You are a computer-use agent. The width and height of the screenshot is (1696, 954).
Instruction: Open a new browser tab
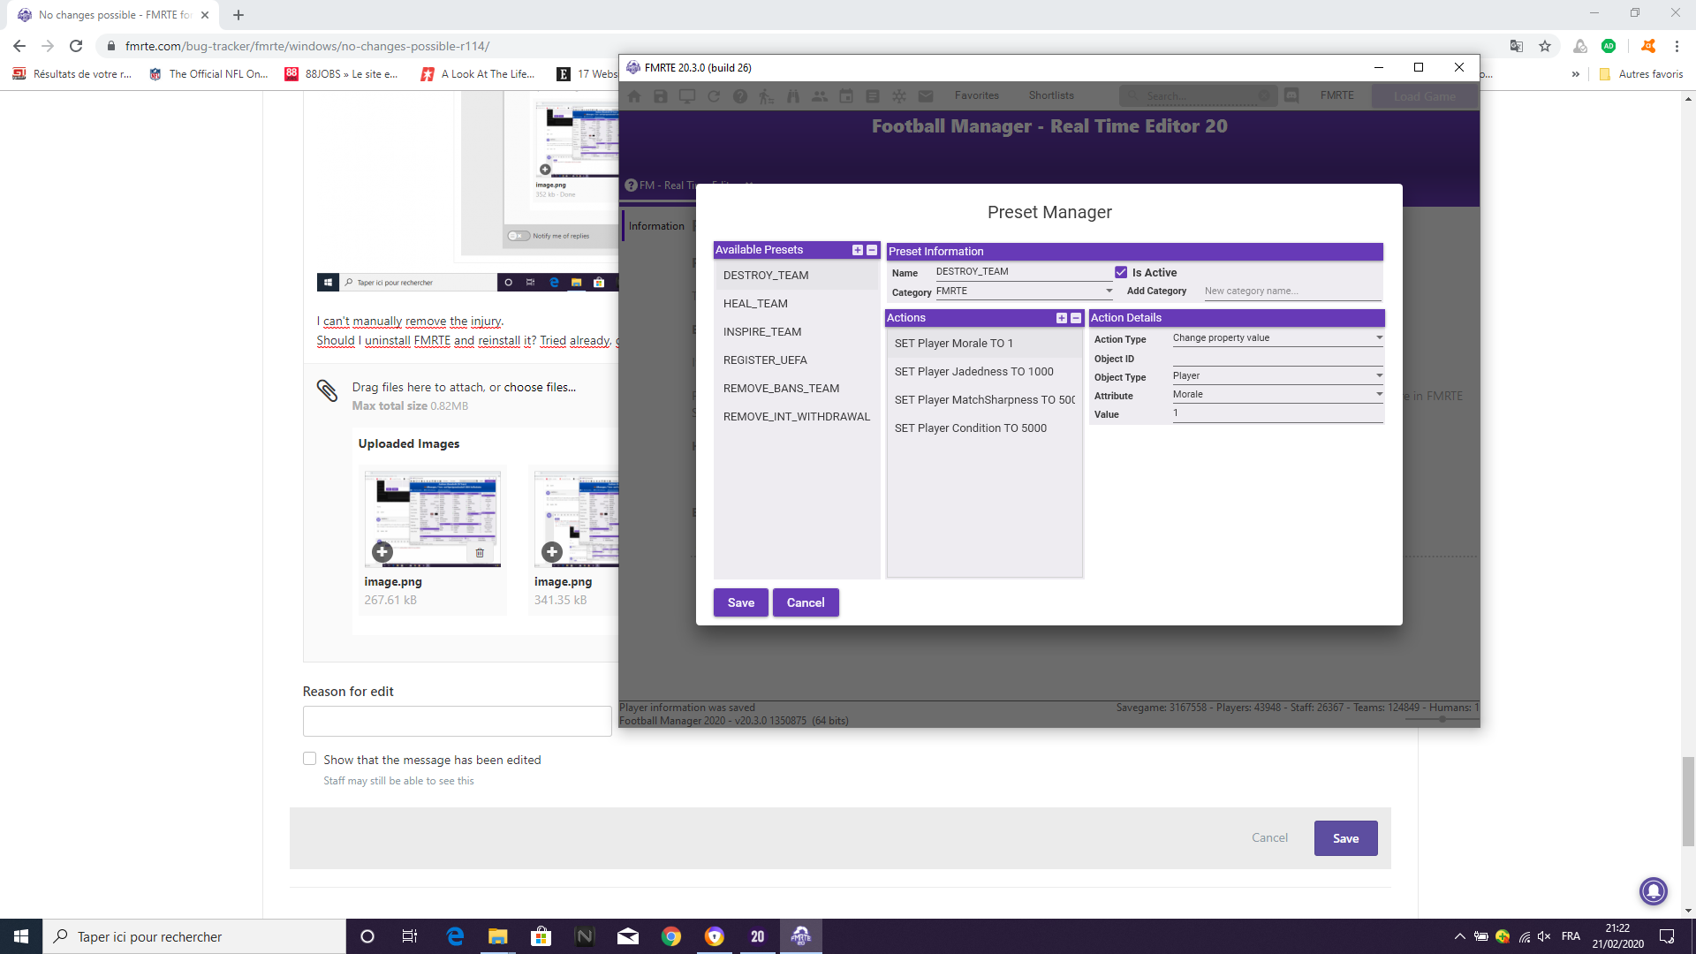point(238,15)
